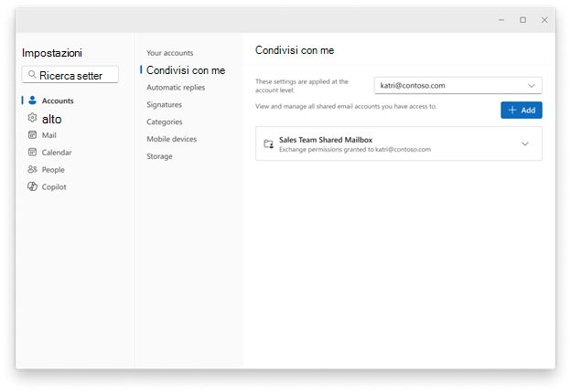571x392 pixels.
Task: Open Mobile devices settings
Action: click(171, 139)
